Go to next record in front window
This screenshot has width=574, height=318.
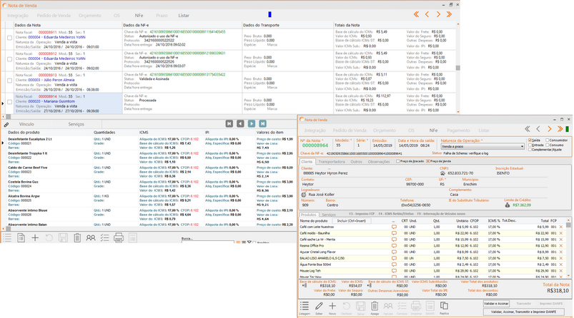549,129
